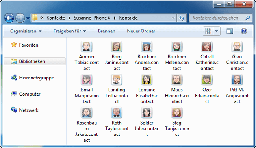Image resolution: width=256 pixels, height=148 pixels.
Task: Click the Rosenbaum Jakob.contact file name
Action: pos(87,132)
